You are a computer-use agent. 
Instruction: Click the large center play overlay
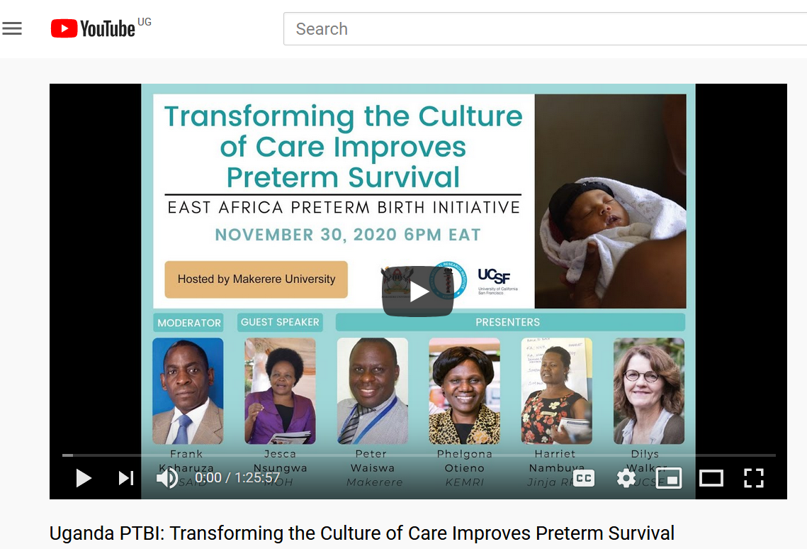(418, 291)
